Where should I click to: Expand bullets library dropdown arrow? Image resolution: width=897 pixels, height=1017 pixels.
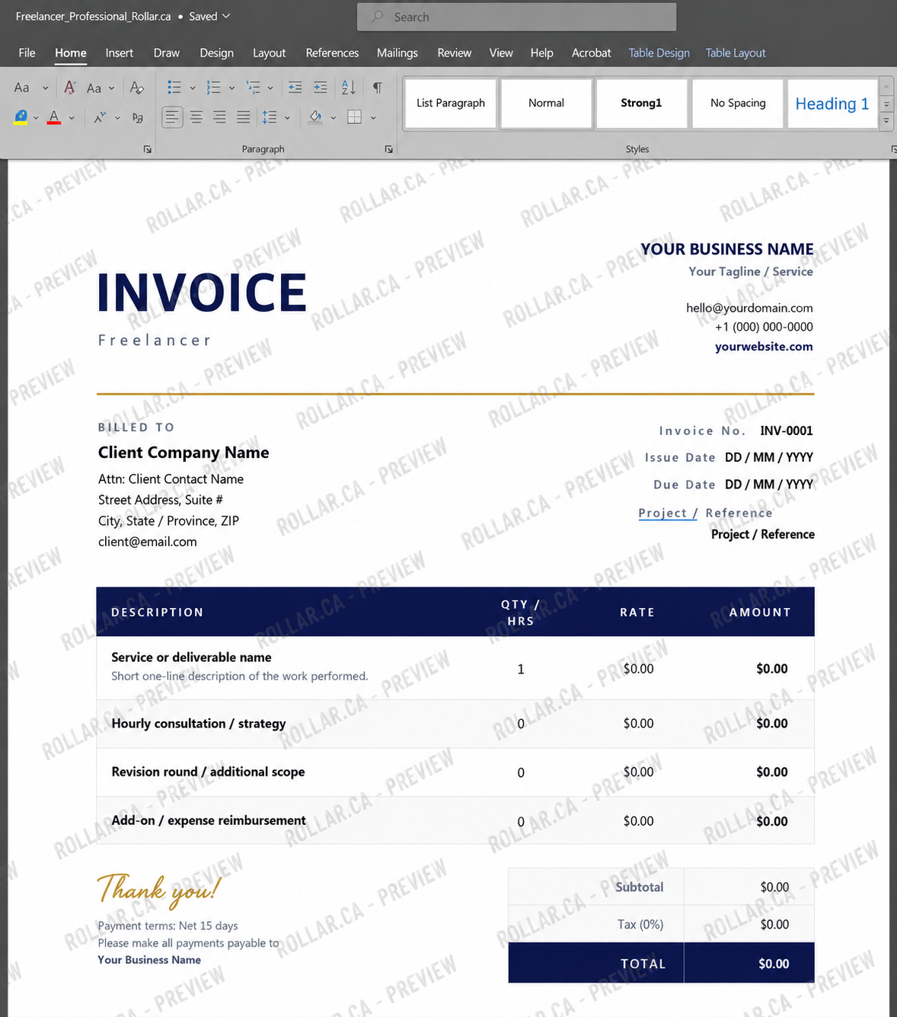pos(193,88)
